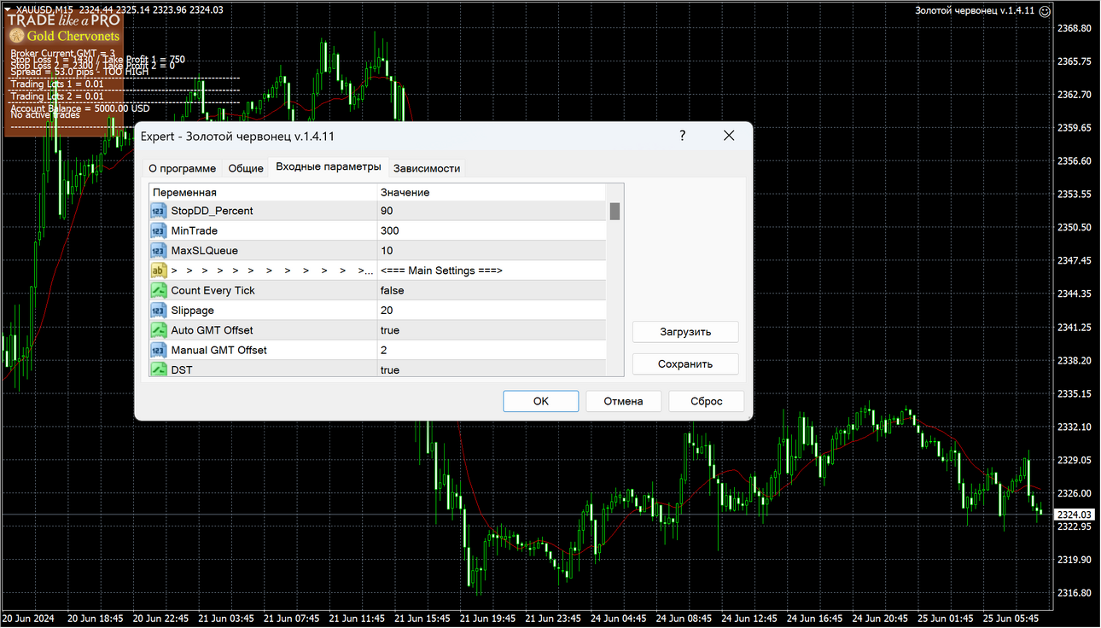Image resolution: width=1101 pixels, height=628 pixels.
Task: Open the chart menu triangle near XAUUSD
Action: click(7, 9)
